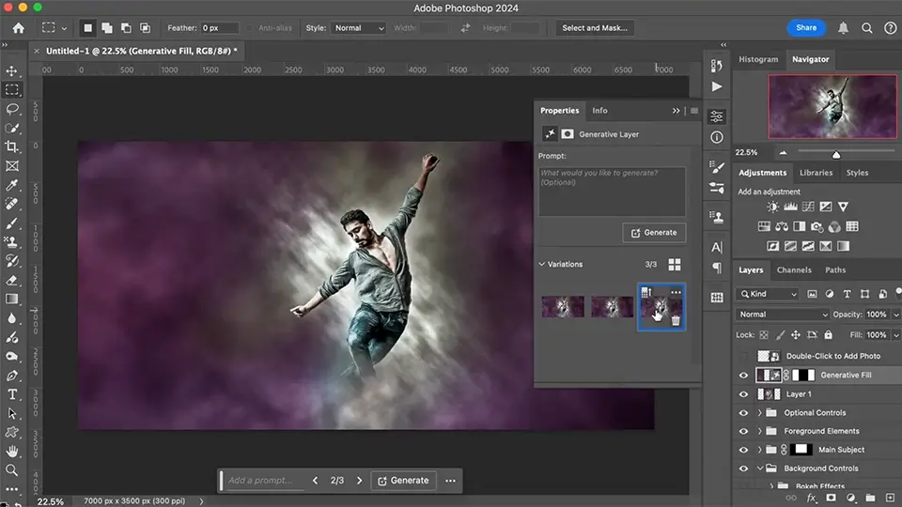Hide the Main Subject layer group

[x=743, y=450]
